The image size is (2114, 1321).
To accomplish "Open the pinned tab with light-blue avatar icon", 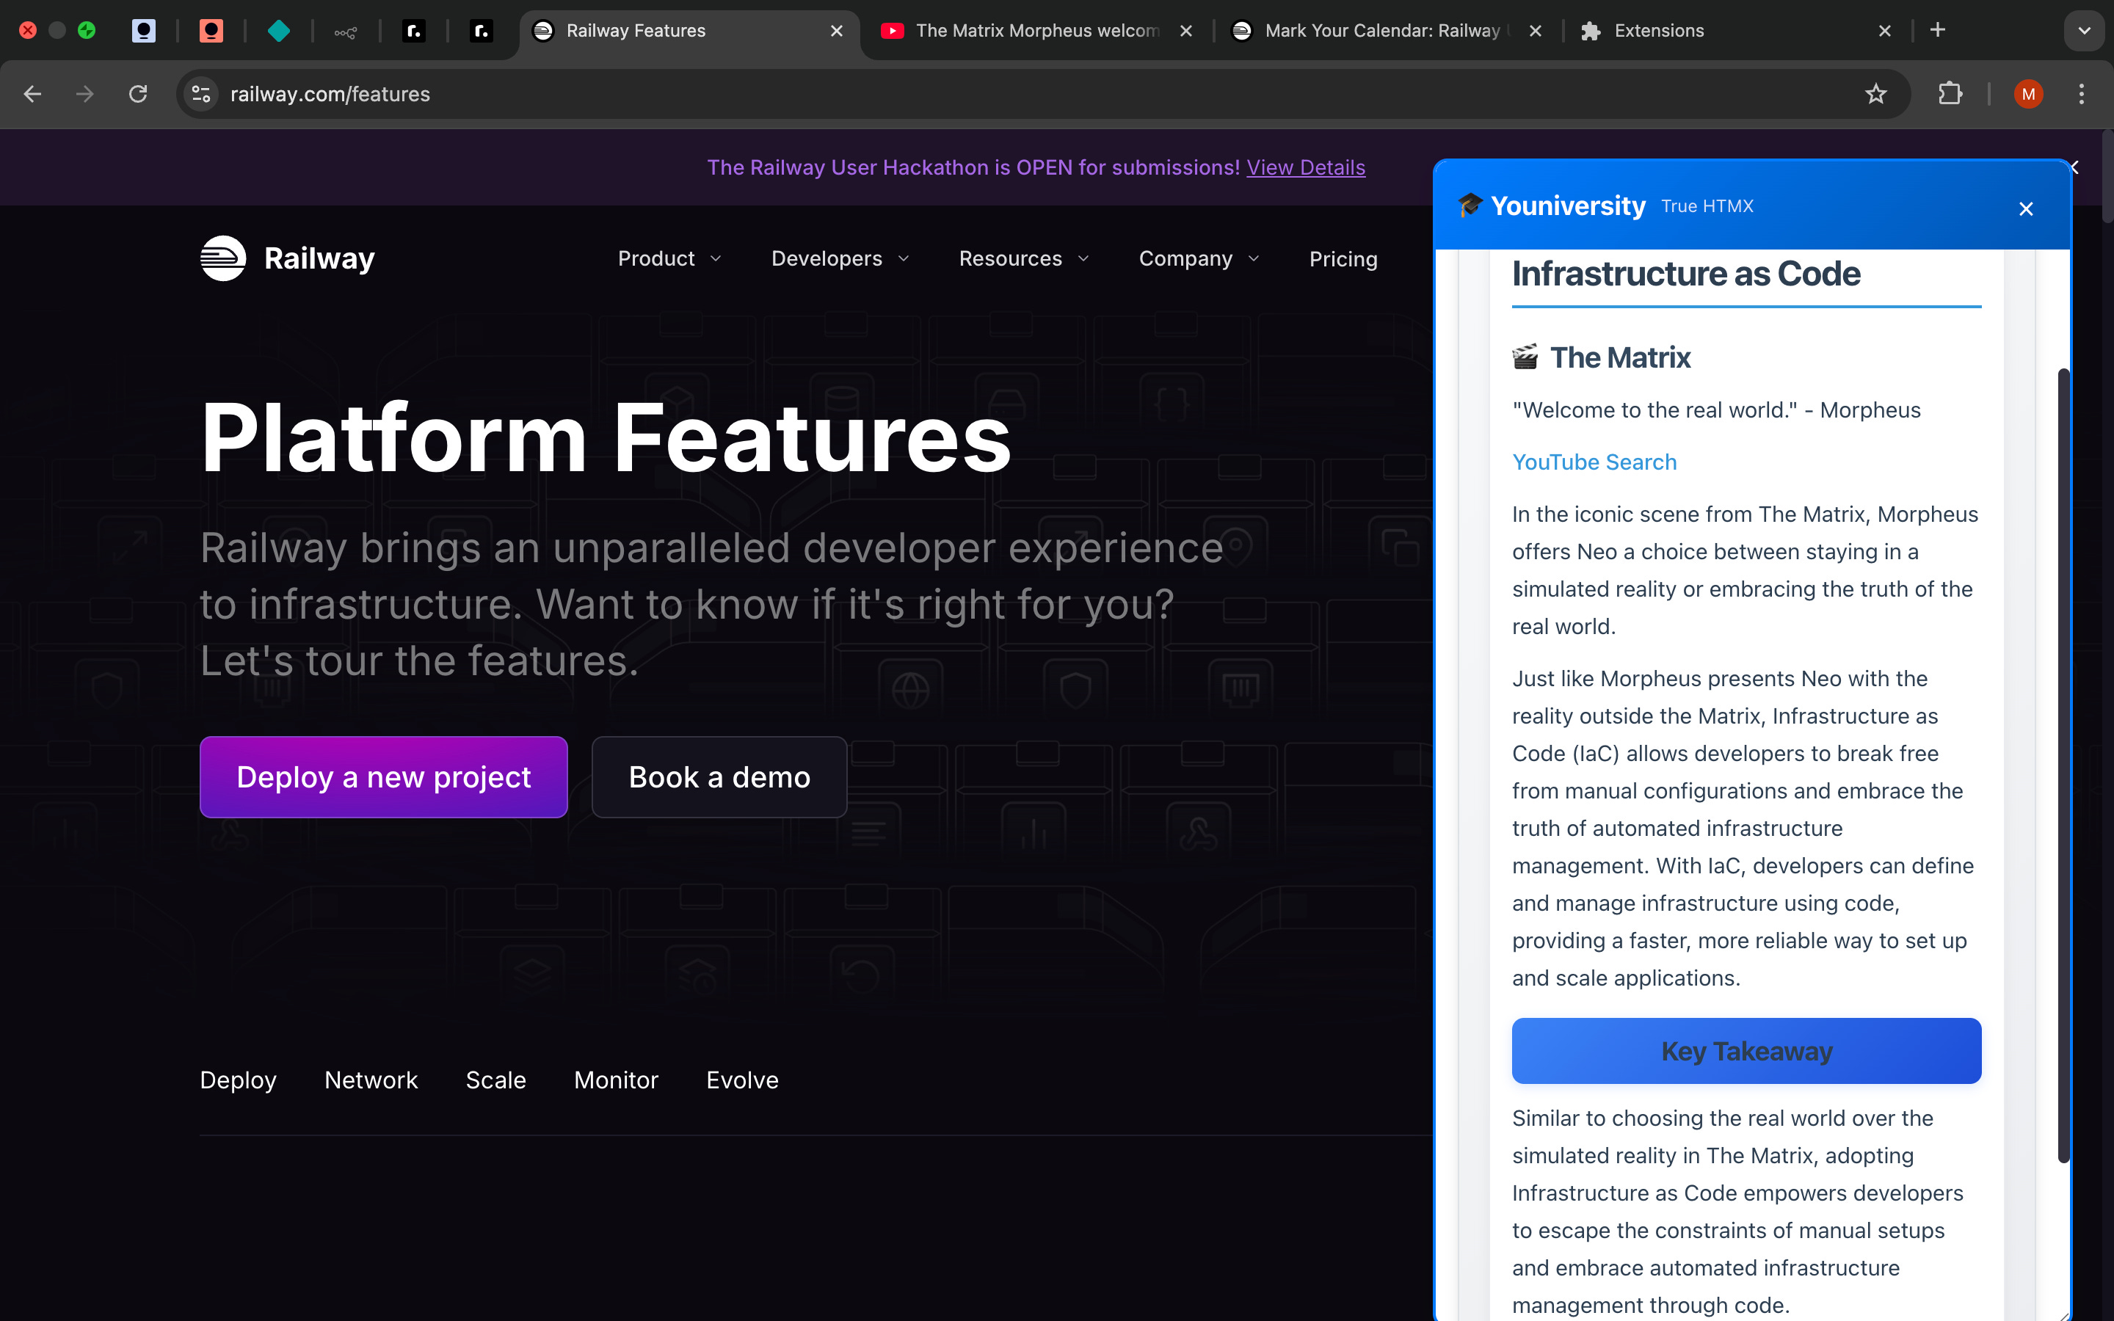I will click(x=143, y=31).
